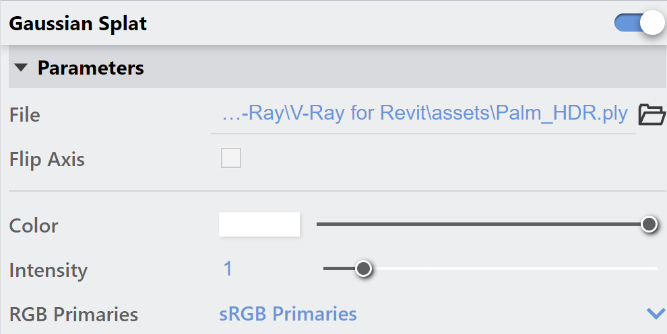Click the Color slider handle

pos(649,224)
